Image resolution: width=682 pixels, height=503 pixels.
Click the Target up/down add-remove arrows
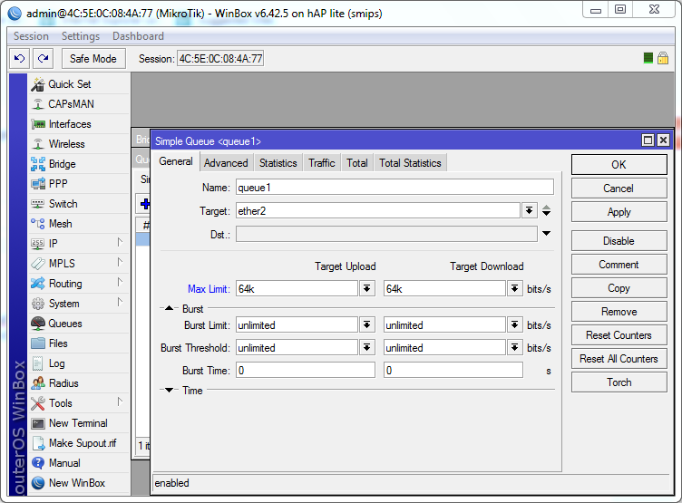[x=547, y=211]
